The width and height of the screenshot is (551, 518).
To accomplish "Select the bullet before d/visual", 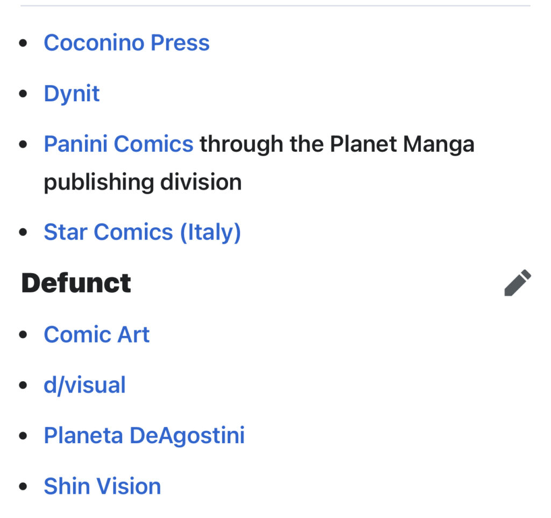I will tap(23, 386).
